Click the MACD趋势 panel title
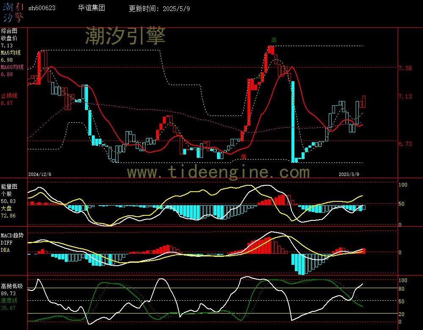This screenshot has height=330, width=423. (x=12, y=235)
